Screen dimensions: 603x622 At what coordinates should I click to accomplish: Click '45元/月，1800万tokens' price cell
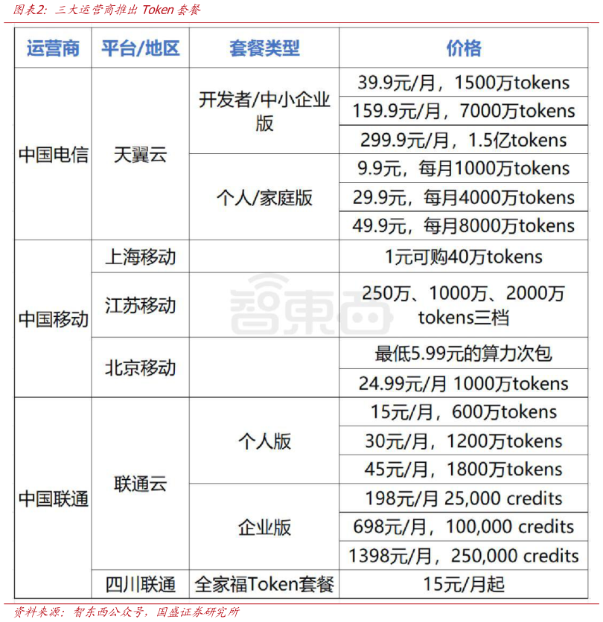464,469
